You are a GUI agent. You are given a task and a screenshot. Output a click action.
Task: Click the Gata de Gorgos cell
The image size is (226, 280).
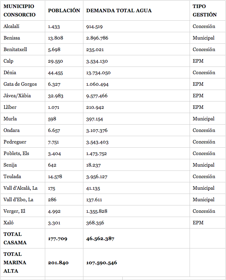20,84
